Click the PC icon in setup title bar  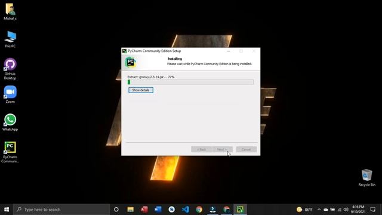click(124, 51)
